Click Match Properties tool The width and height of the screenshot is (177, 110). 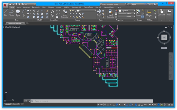(x=111, y=14)
